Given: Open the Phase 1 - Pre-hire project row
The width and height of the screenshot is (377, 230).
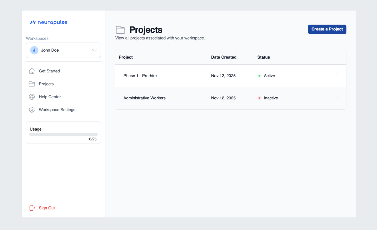Looking at the screenshot, I should [140, 76].
